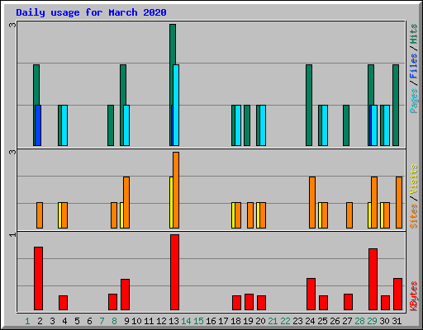Click the green Hits bar for day 31
Viewport: 423px width, 330px height.
(x=396, y=105)
